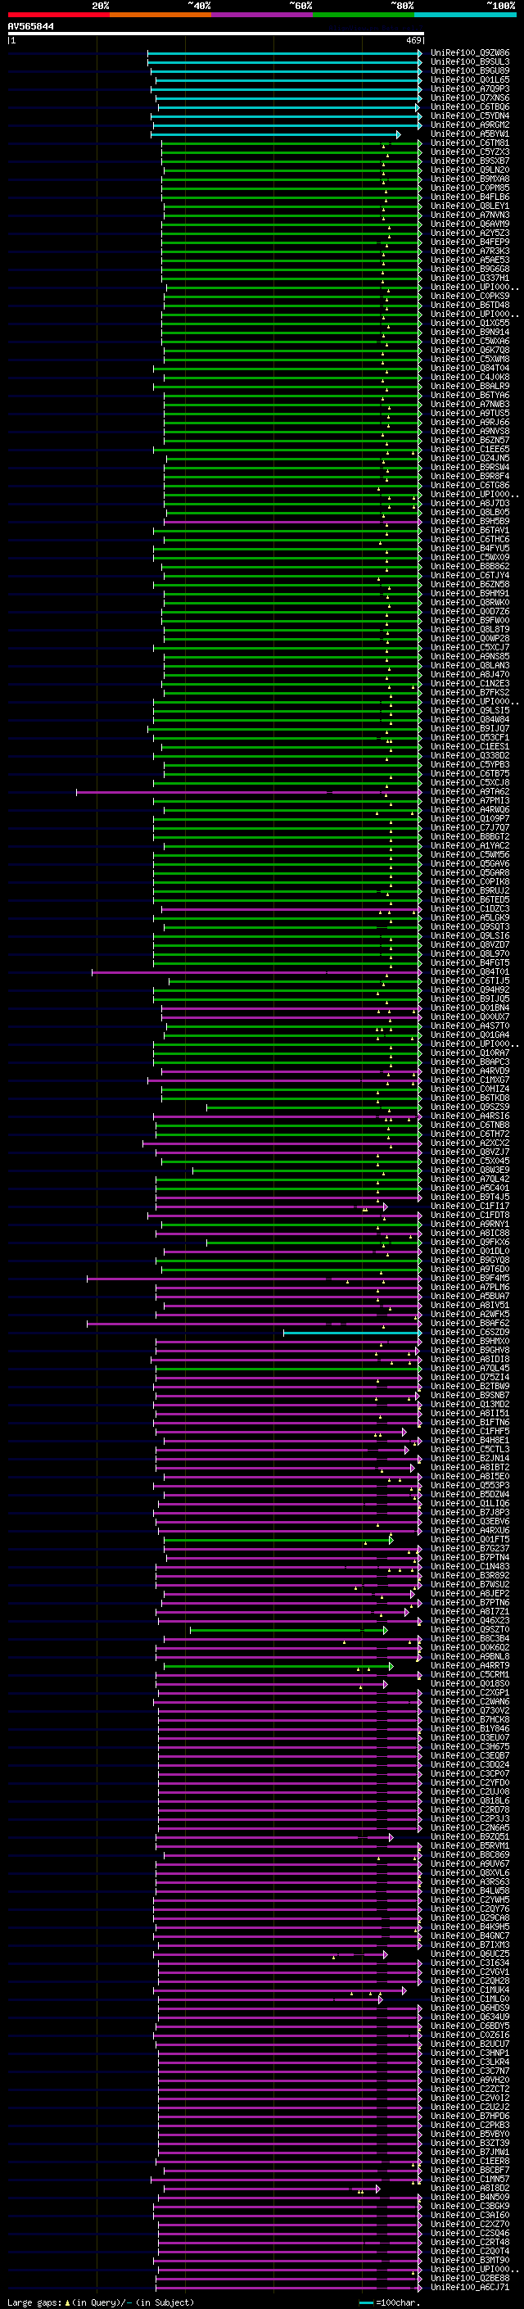Click the query end position 469

coord(413,40)
